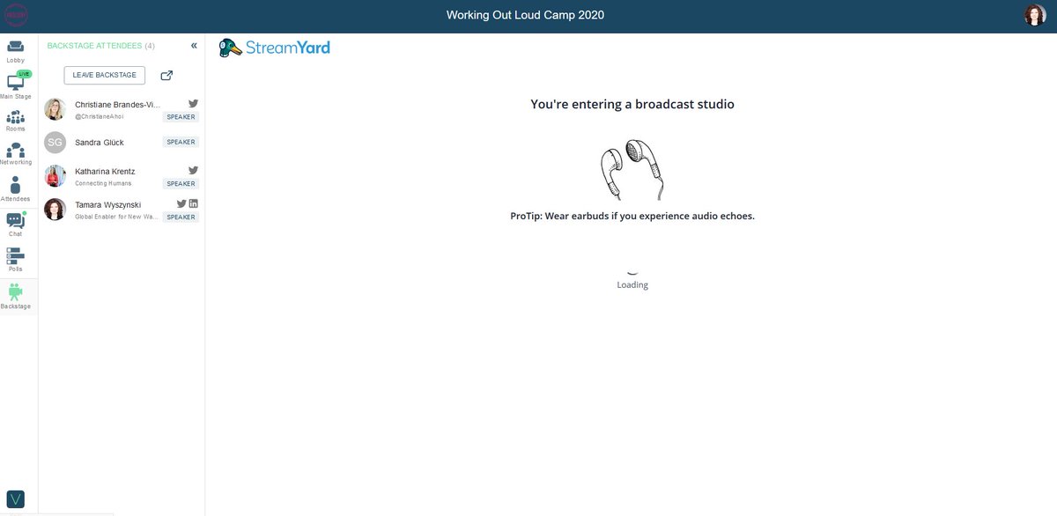
Task: Click Sandra Glück's SG avatar
Action: [x=55, y=143]
